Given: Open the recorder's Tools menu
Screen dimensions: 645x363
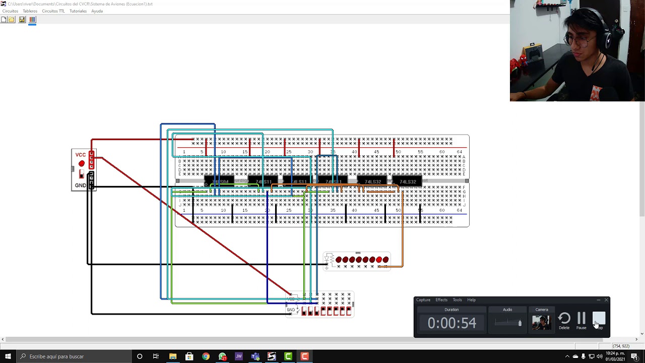Looking at the screenshot, I should pos(457,300).
